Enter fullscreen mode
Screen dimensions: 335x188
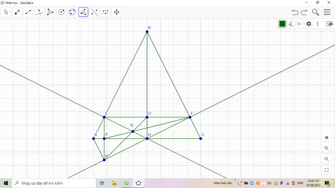(x=326, y=170)
